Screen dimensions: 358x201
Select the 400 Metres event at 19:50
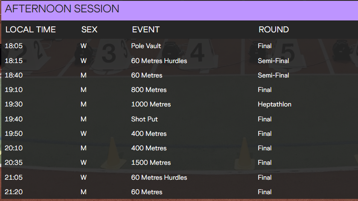[148, 134]
